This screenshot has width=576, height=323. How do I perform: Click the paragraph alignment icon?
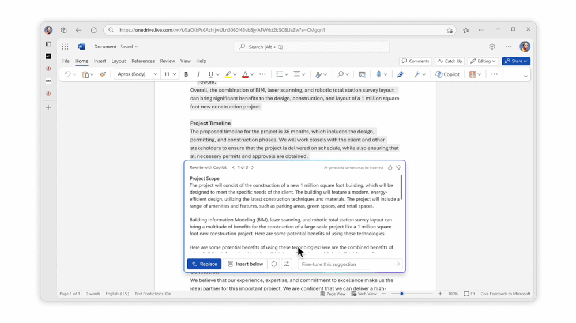[297, 74]
